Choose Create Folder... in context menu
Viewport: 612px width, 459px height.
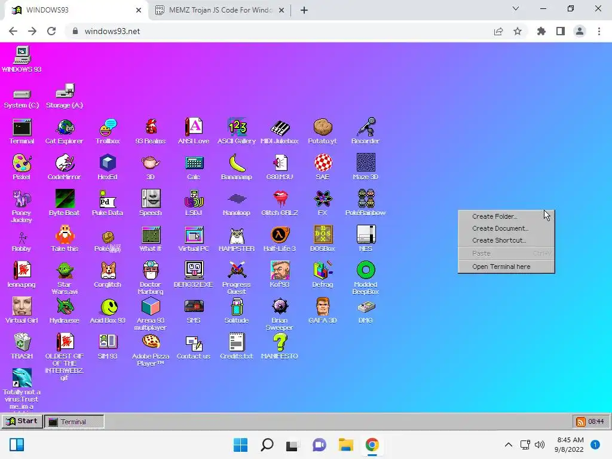click(506, 216)
